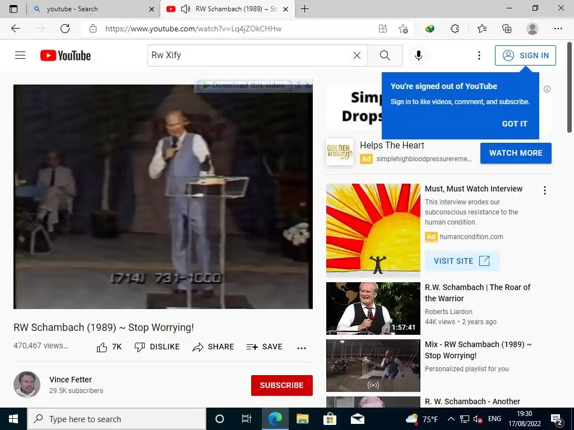
Task: Mute the tab using the speaker icon
Action: [186, 9]
